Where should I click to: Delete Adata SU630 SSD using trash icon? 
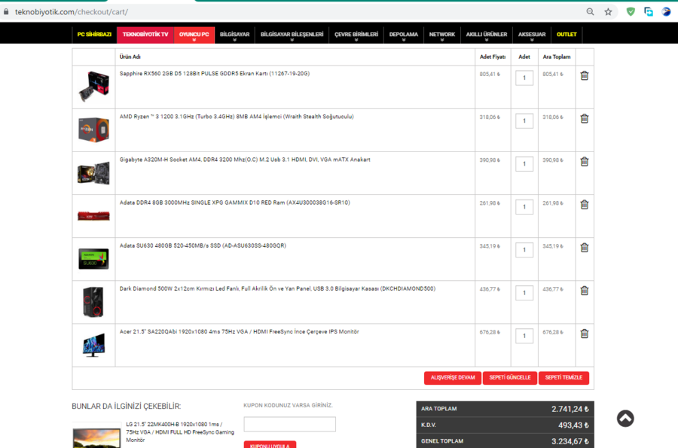click(584, 248)
